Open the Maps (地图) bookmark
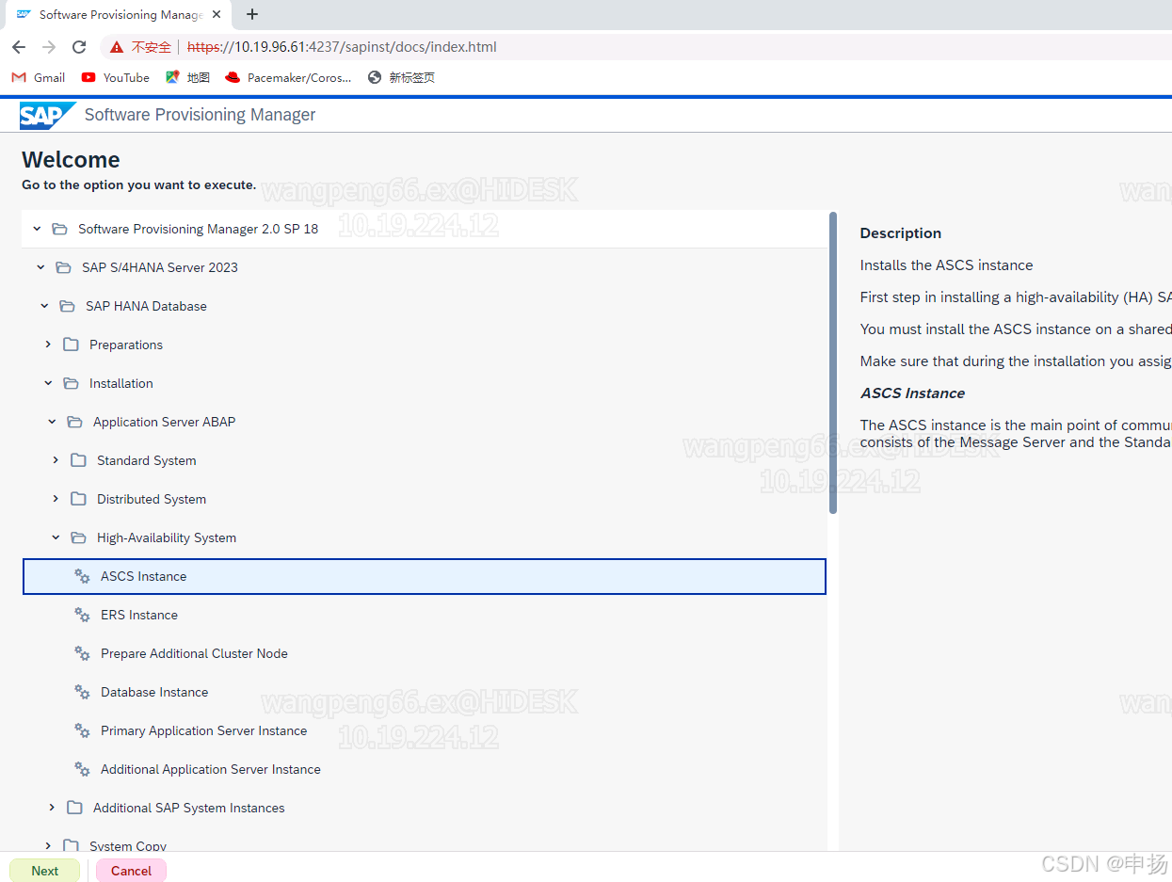1172x882 pixels. 187,77
